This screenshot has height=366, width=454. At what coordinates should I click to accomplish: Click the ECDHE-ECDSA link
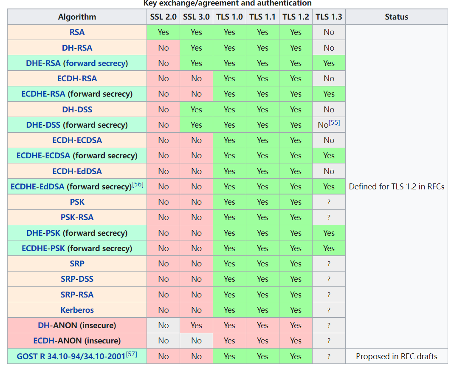pos(43,155)
